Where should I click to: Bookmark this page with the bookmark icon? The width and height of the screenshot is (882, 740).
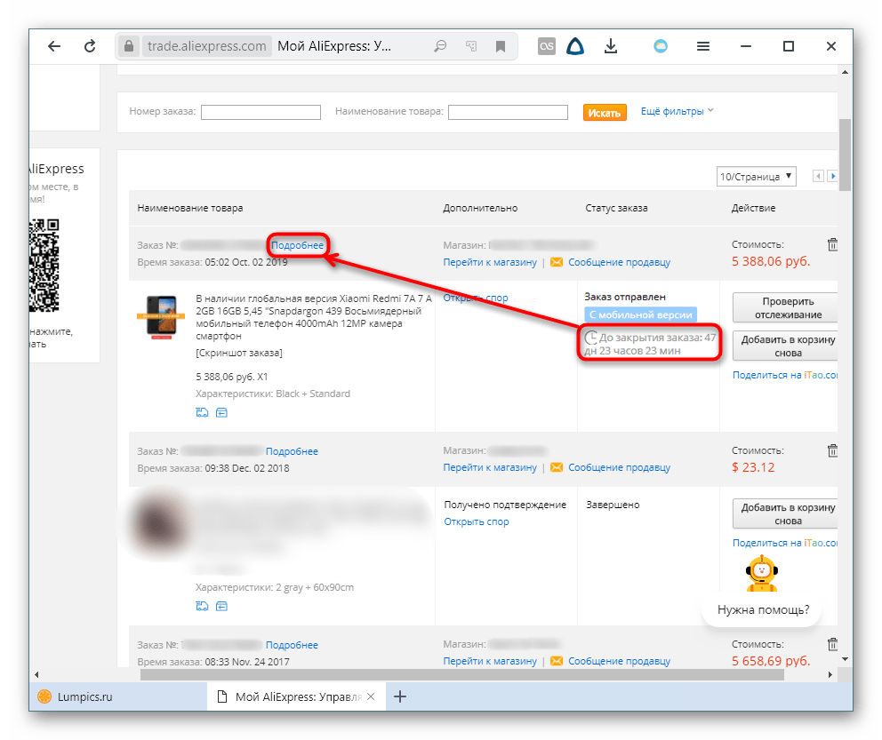[500, 46]
